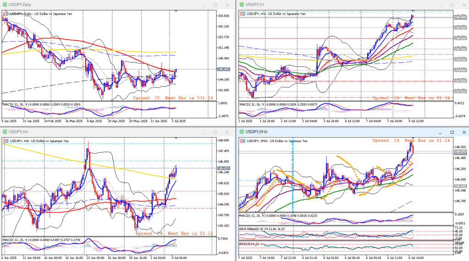Image resolution: width=469 pixels, height=261 pixels.
Task: Open the one-click trading icon in M10 chart
Action: [x=243, y=141]
